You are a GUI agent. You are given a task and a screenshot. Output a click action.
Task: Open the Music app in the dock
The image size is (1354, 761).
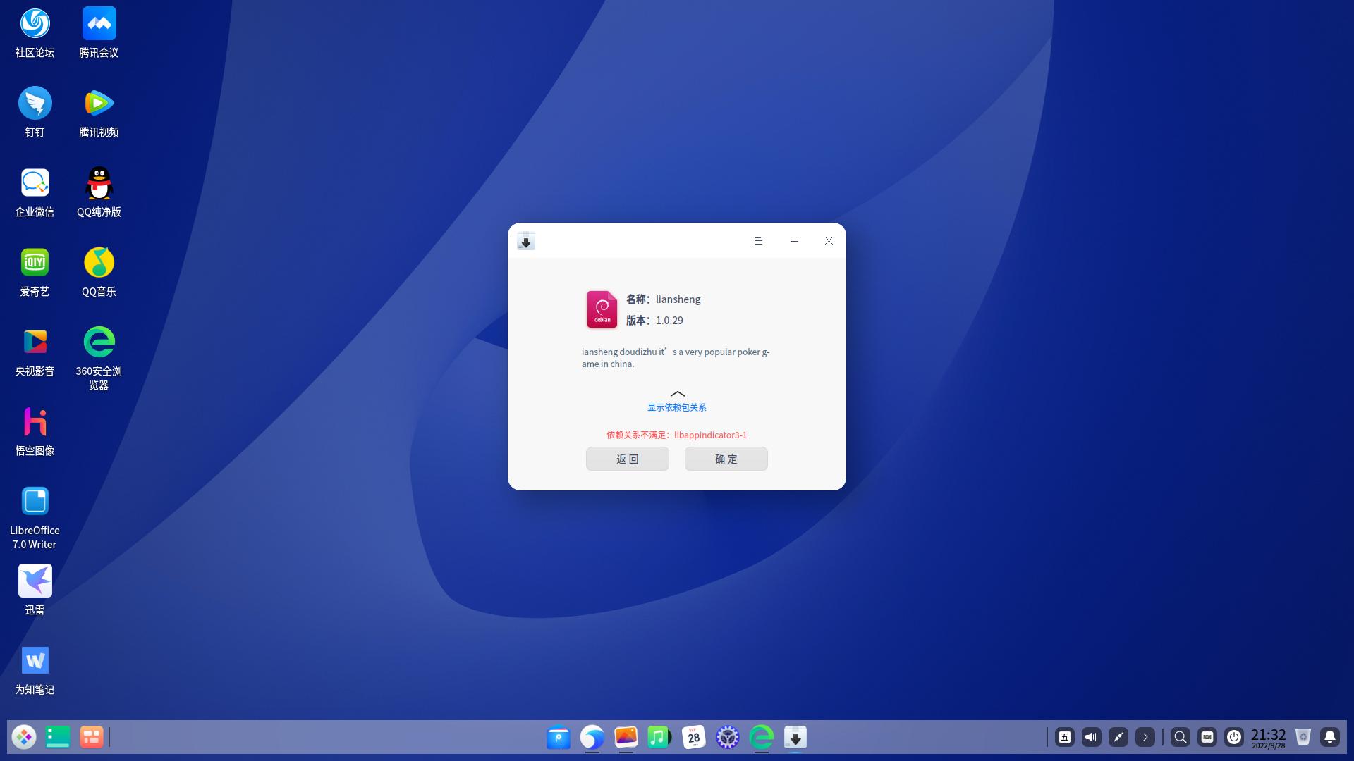659,737
